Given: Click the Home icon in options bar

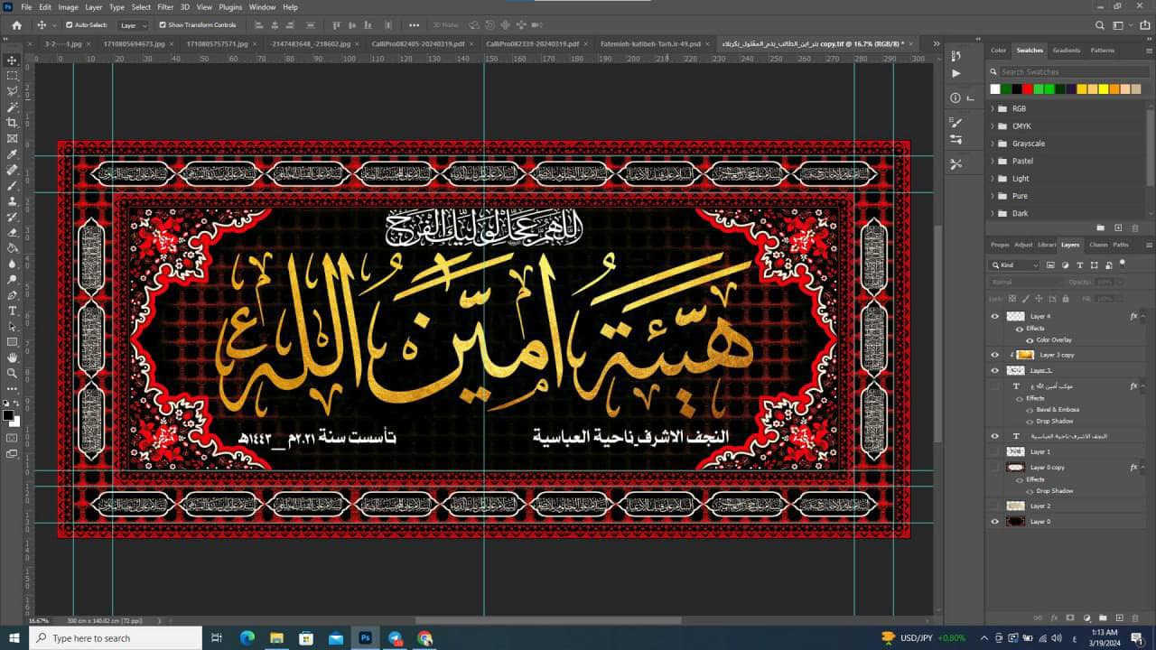Looking at the screenshot, I should [x=16, y=25].
